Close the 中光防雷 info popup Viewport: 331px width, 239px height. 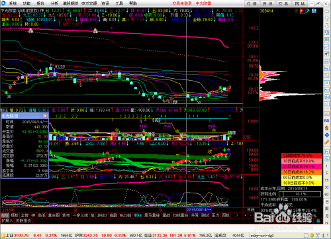pos(45,116)
